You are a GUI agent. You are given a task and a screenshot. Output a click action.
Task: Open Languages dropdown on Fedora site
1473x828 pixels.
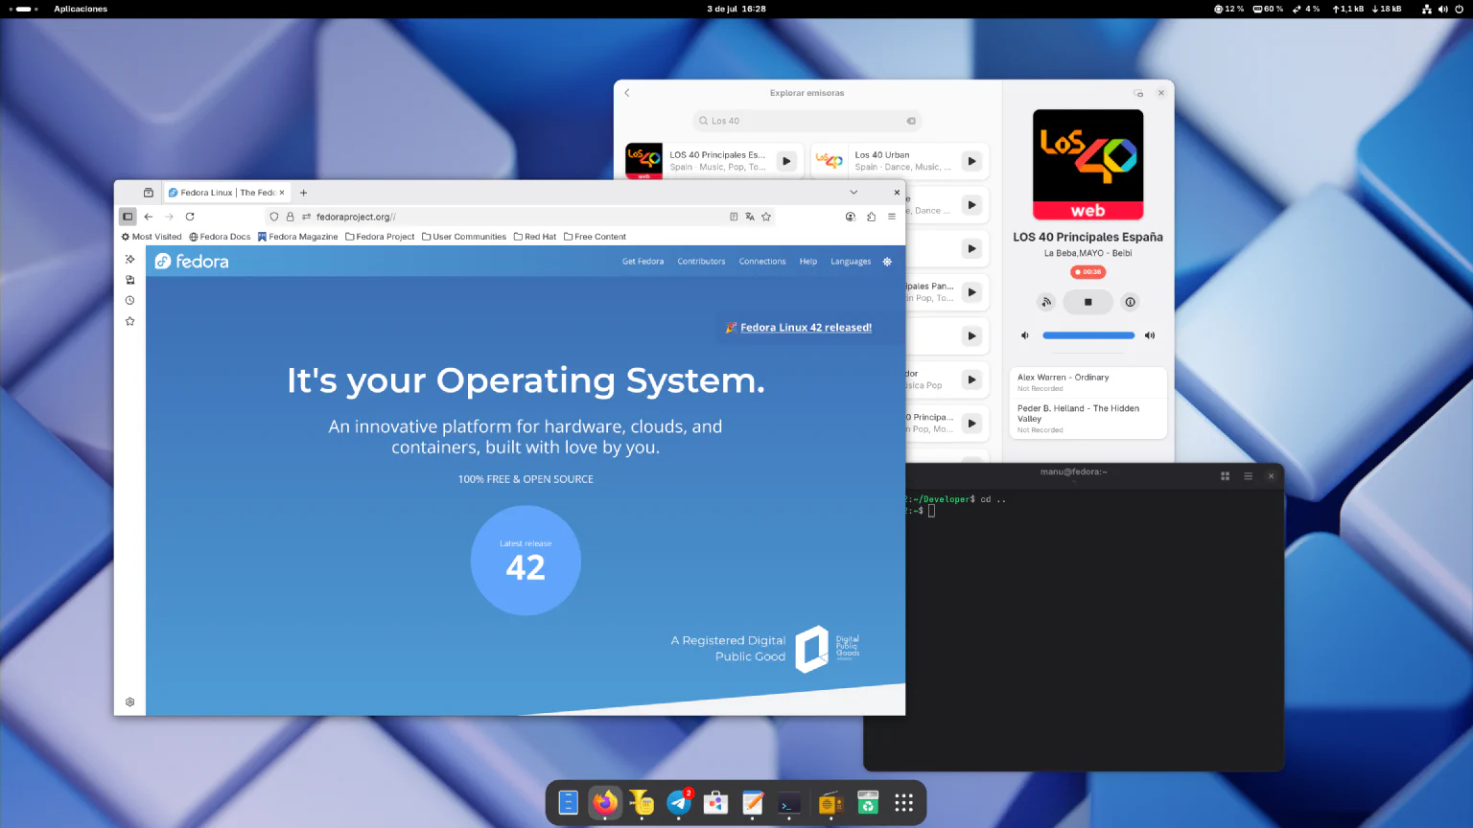(x=851, y=262)
